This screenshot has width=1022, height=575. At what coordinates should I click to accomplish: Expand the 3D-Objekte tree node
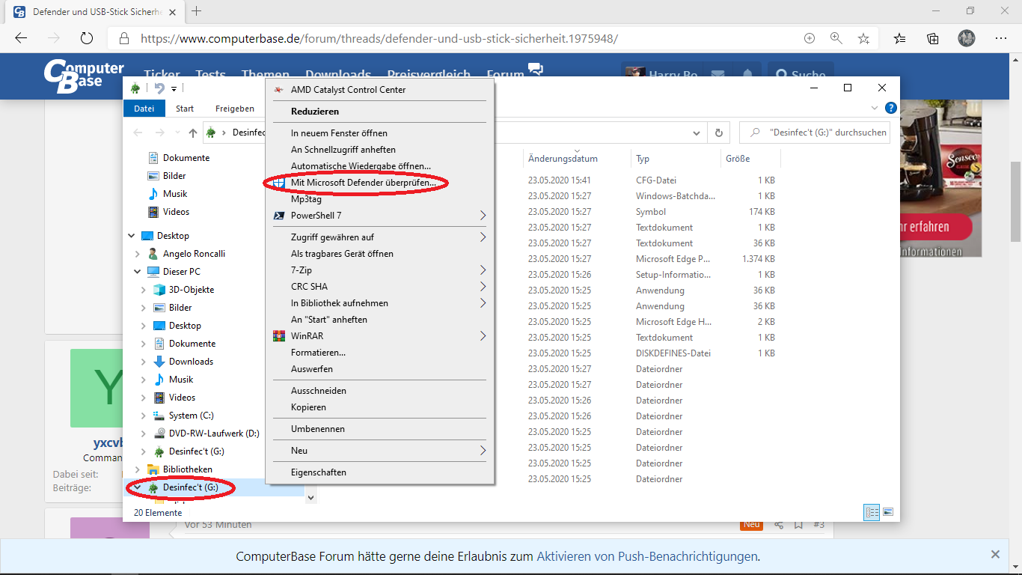pos(144,290)
